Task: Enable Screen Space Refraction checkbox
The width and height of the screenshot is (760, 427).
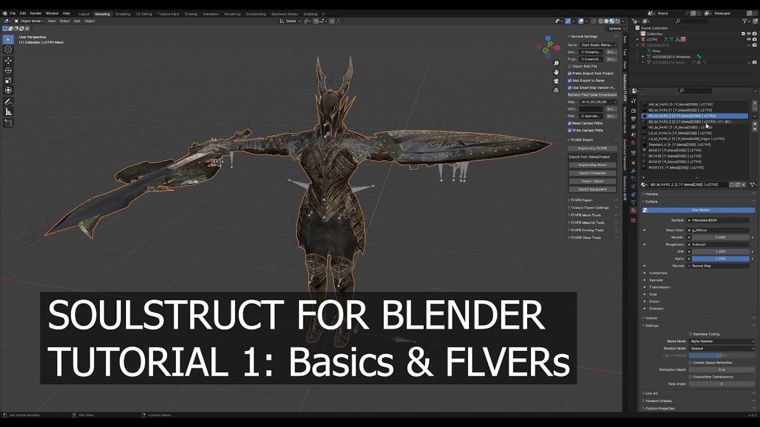Action: [x=691, y=362]
